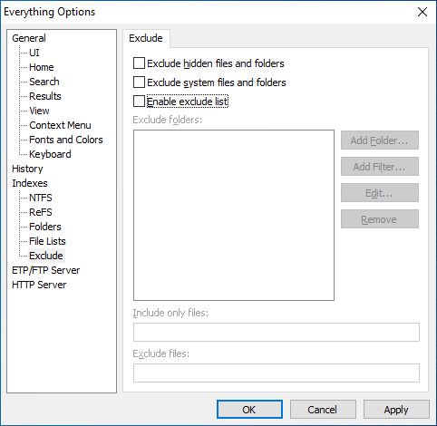Select HTTP Server in the tree

39,285
